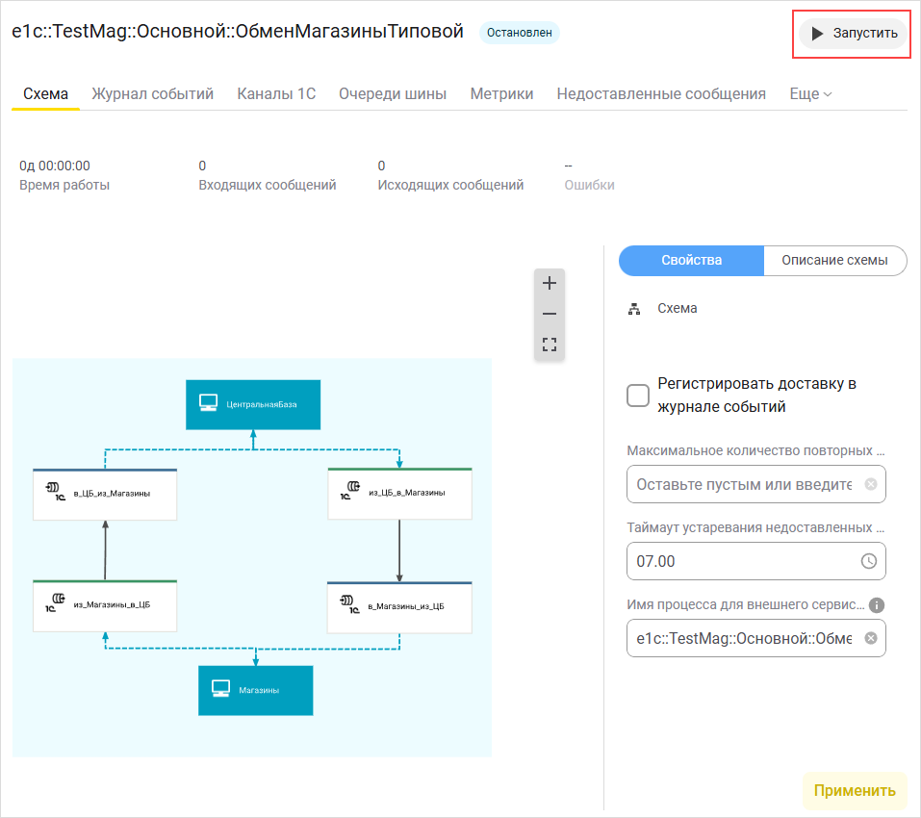Select the Магазины node in diagram

coord(255,690)
